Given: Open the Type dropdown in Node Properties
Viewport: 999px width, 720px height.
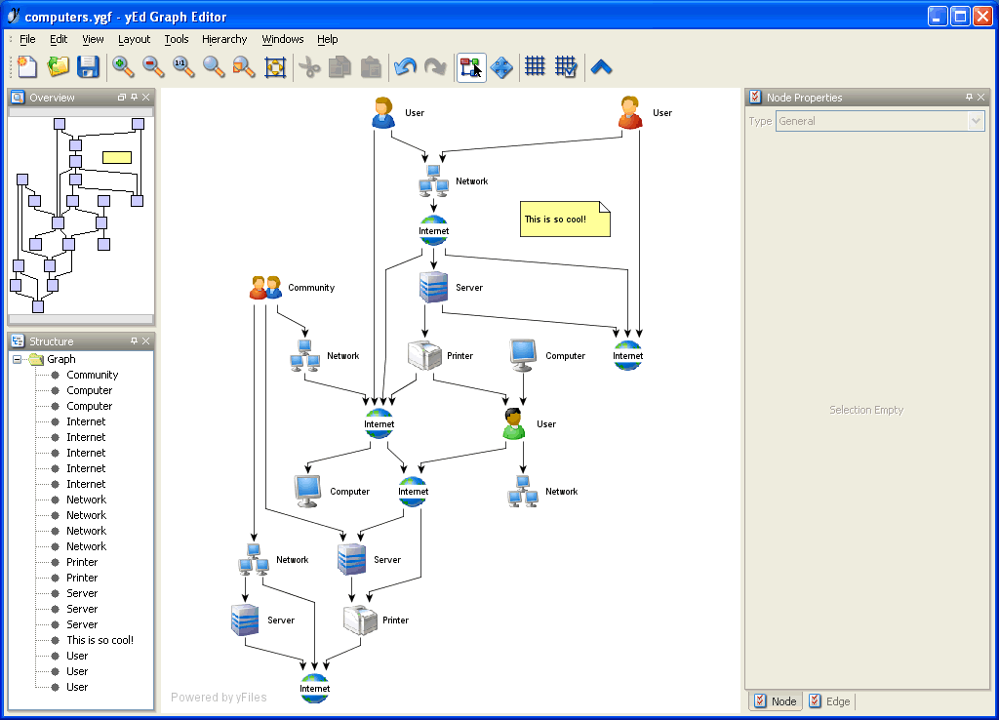Looking at the screenshot, I should tap(977, 120).
